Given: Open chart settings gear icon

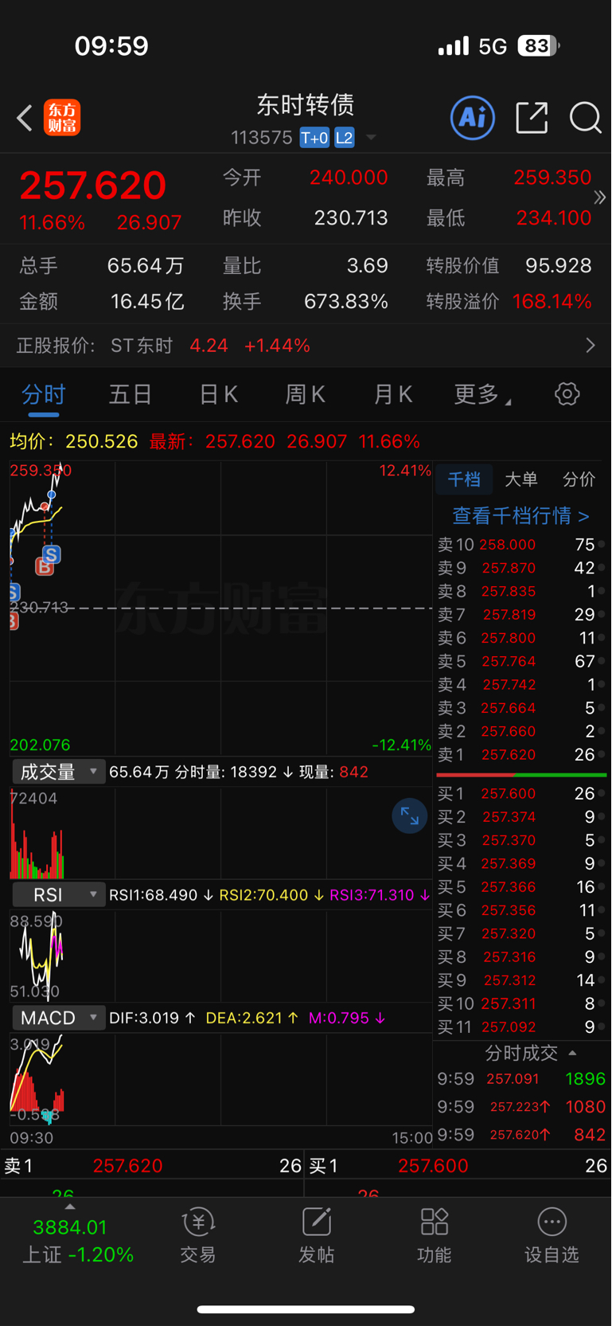Looking at the screenshot, I should click(567, 393).
